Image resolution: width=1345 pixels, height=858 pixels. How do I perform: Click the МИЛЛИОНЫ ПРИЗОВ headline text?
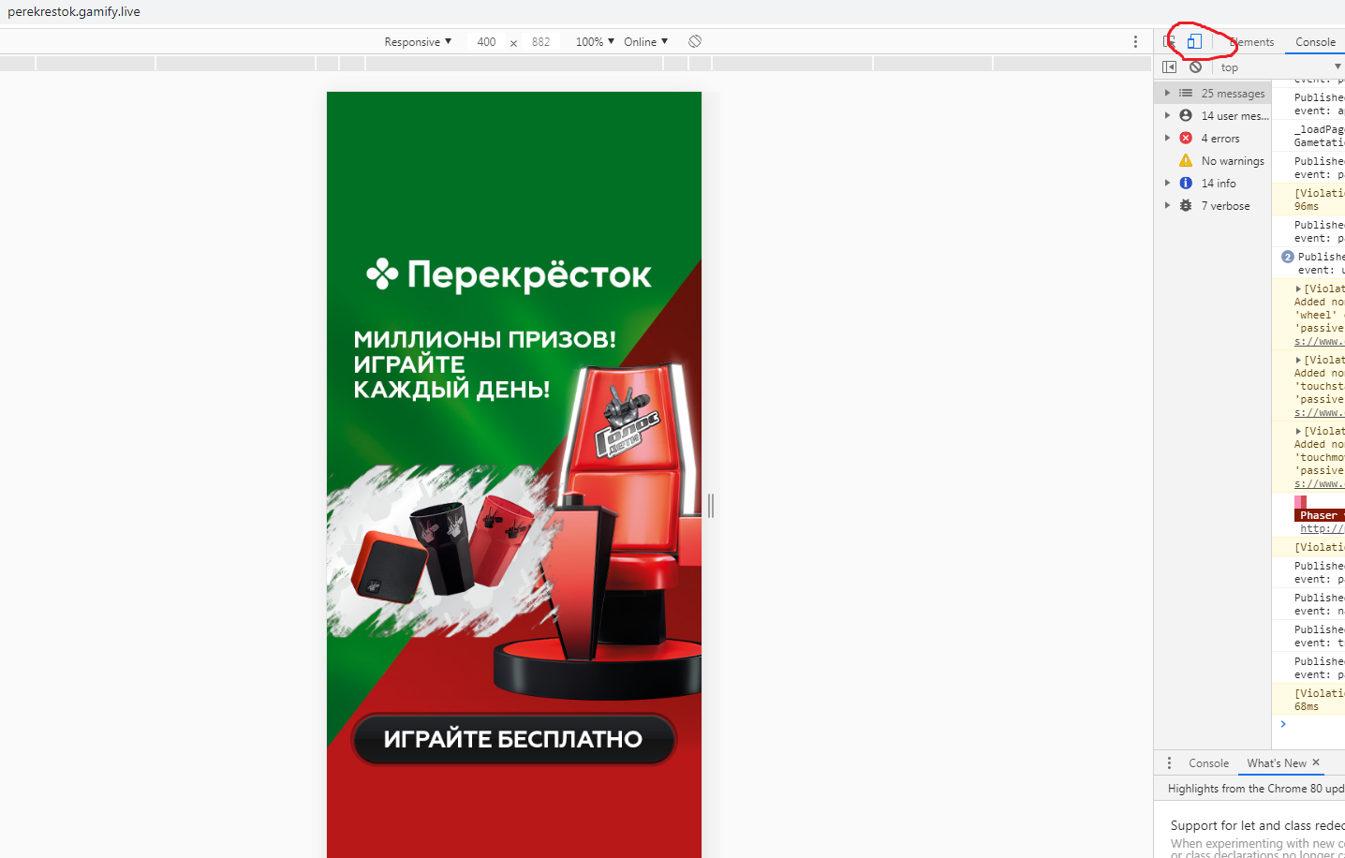click(x=485, y=339)
